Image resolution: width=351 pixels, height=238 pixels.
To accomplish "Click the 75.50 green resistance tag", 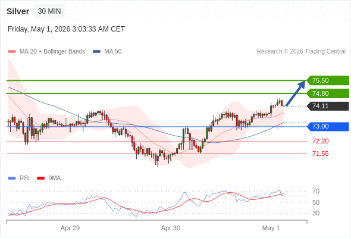I will pyautogui.click(x=327, y=80).
